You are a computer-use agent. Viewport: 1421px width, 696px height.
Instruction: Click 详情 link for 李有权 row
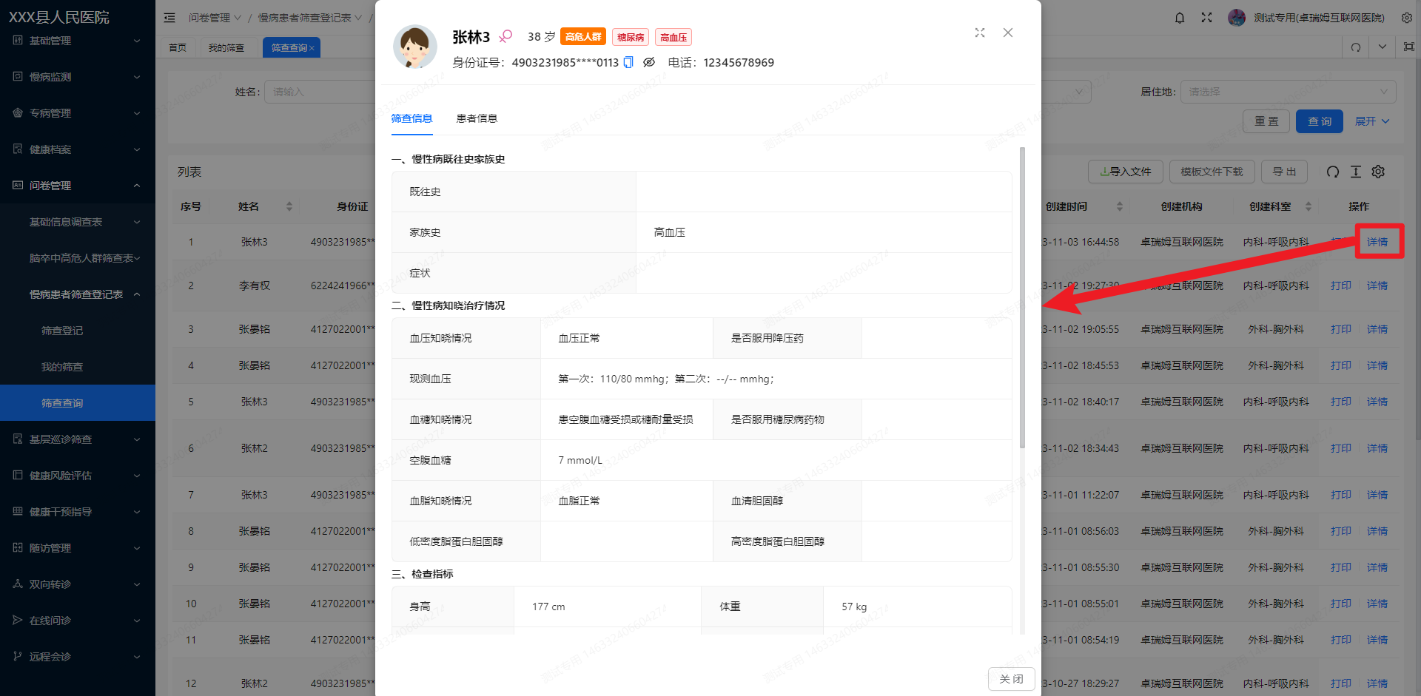coord(1377,286)
